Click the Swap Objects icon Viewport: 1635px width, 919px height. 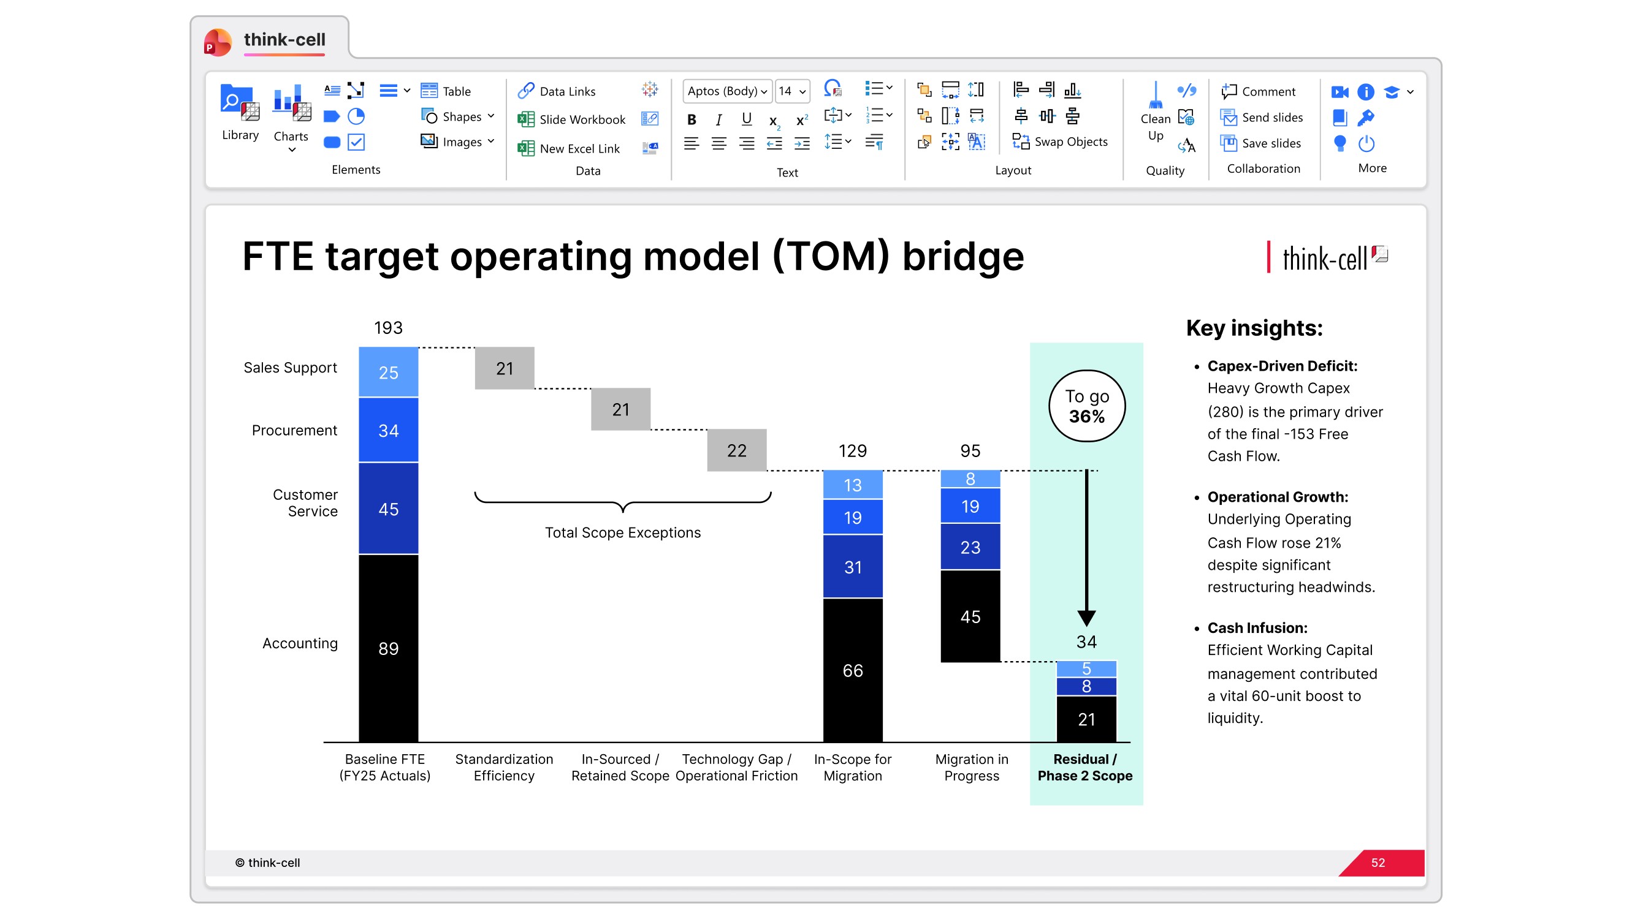[x=1021, y=142]
